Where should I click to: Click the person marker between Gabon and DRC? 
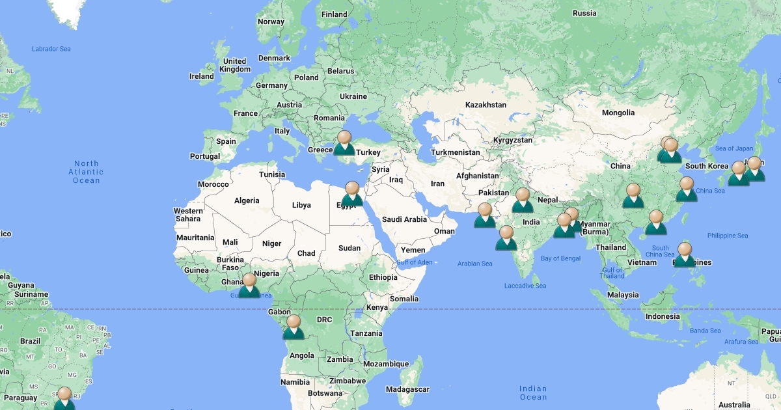[x=294, y=327]
